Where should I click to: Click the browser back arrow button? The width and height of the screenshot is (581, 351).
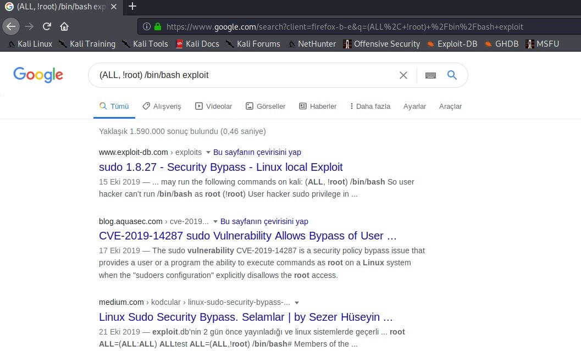[12, 26]
